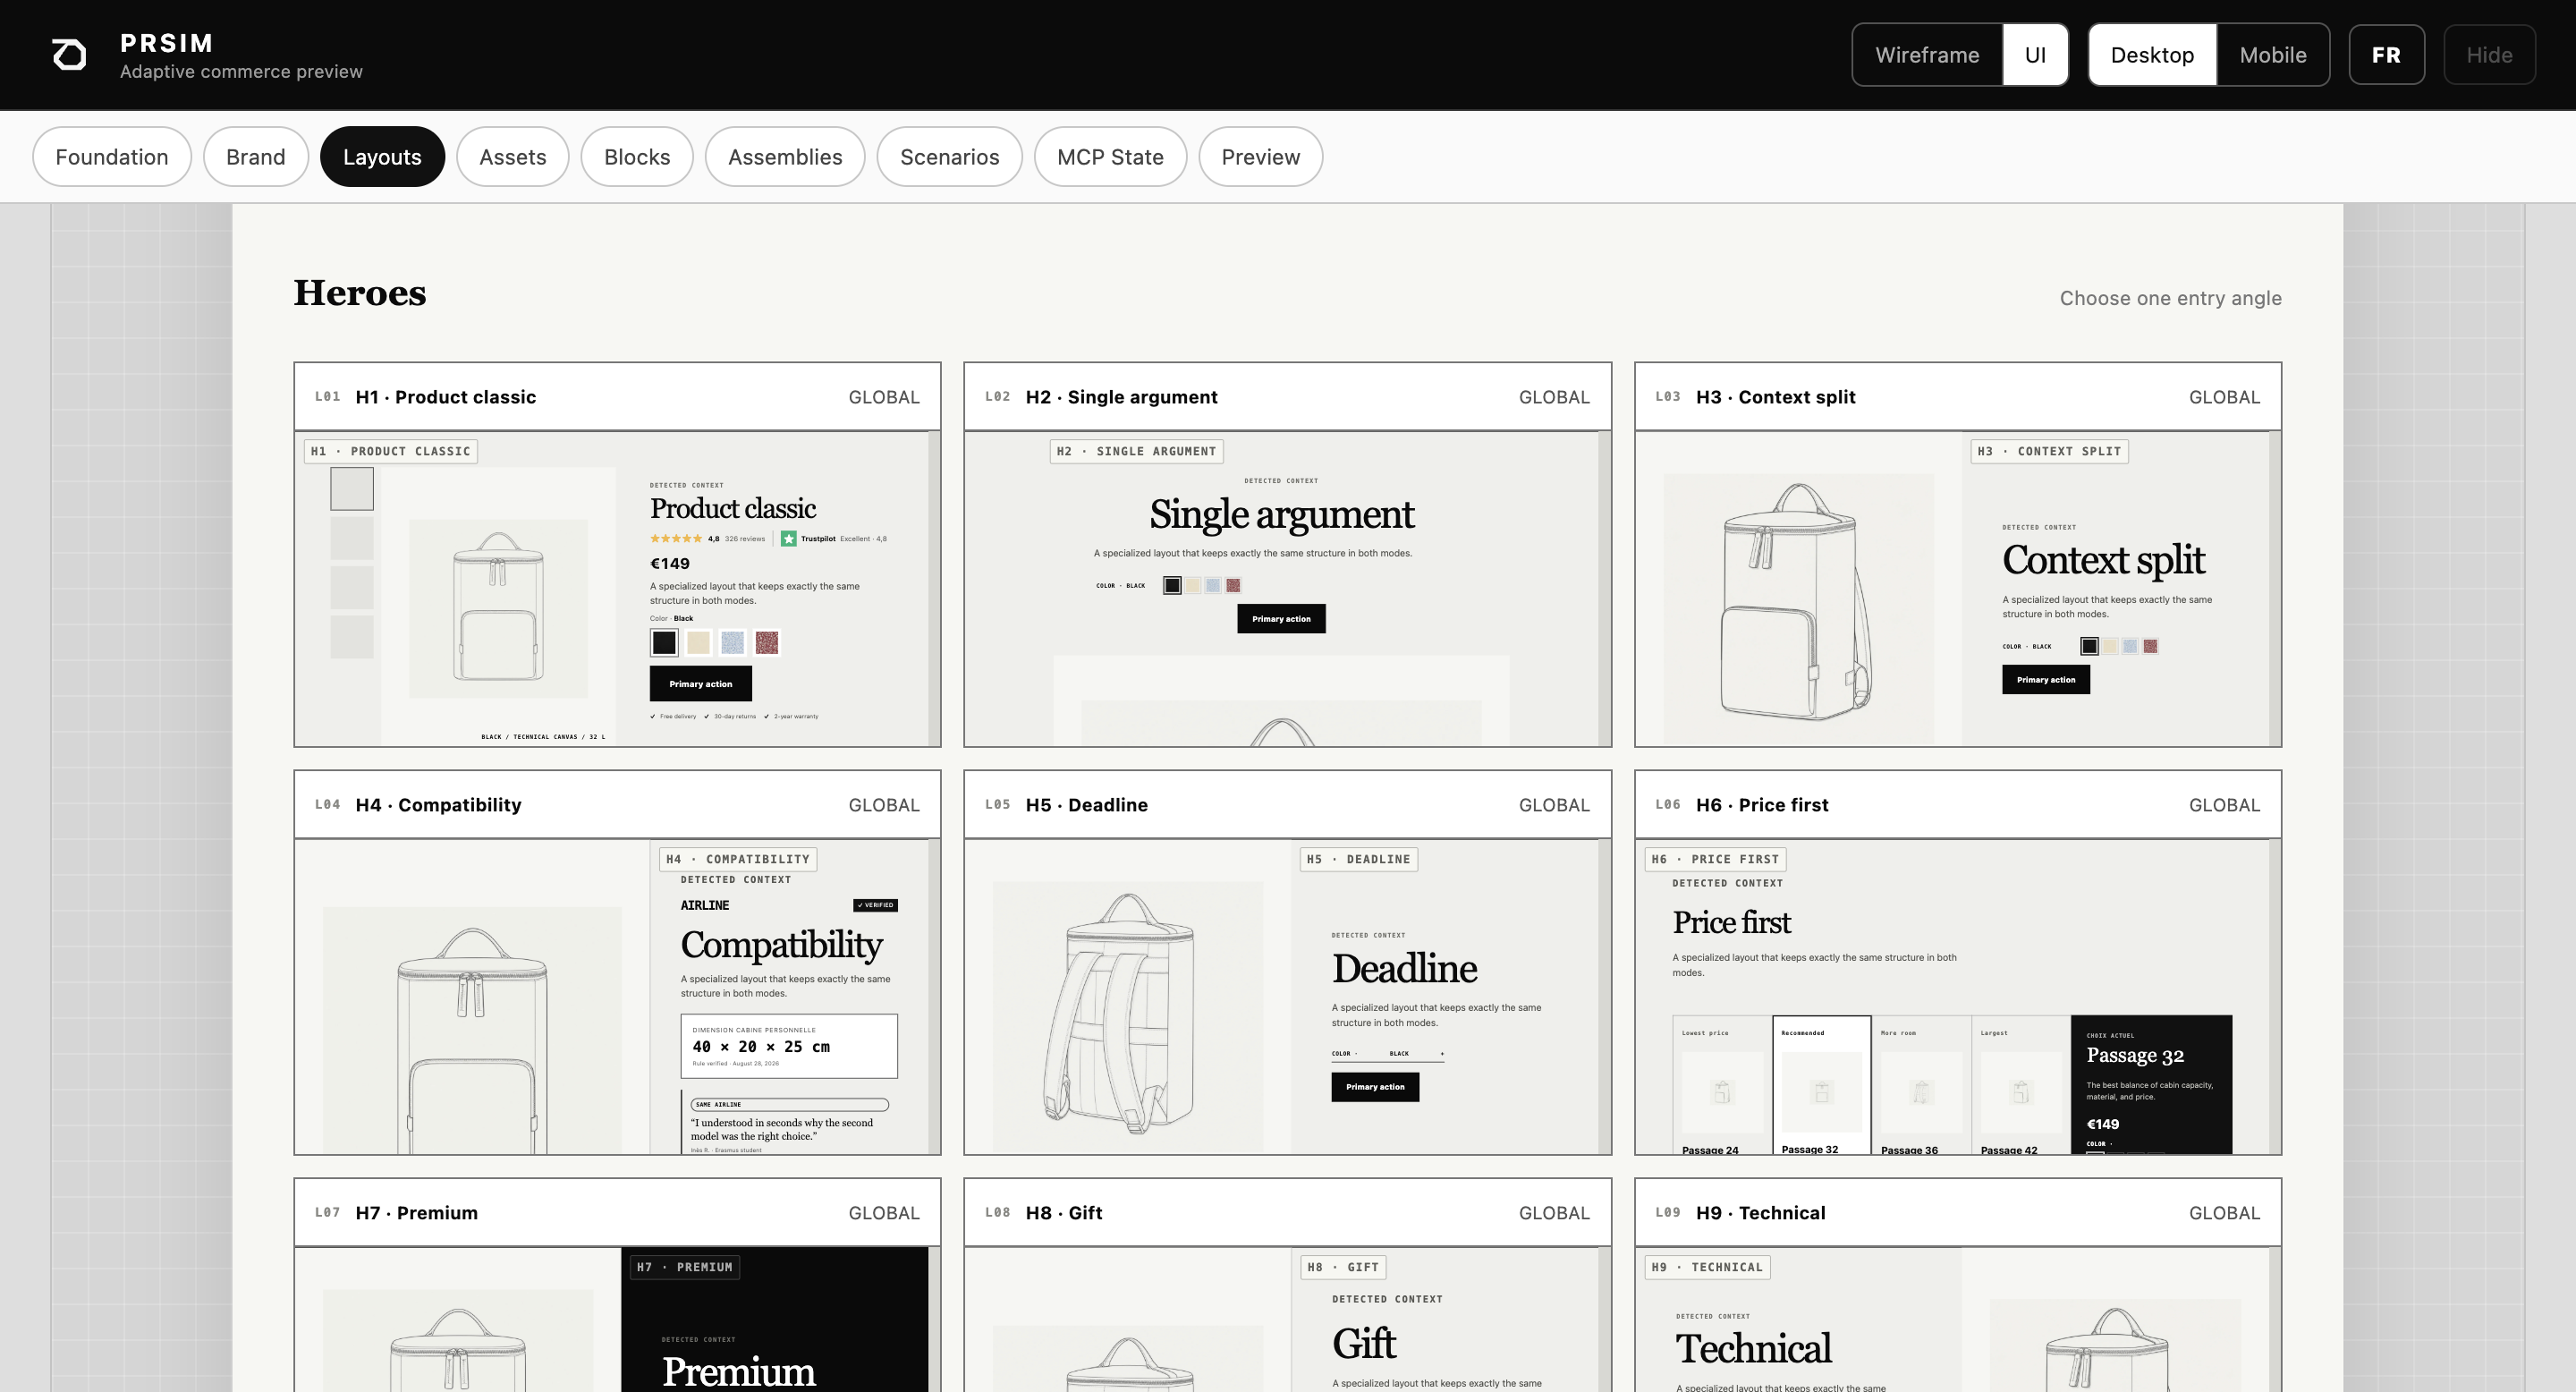Select Desktop viewport
The height and width of the screenshot is (1392, 2576).
click(2152, 55)
